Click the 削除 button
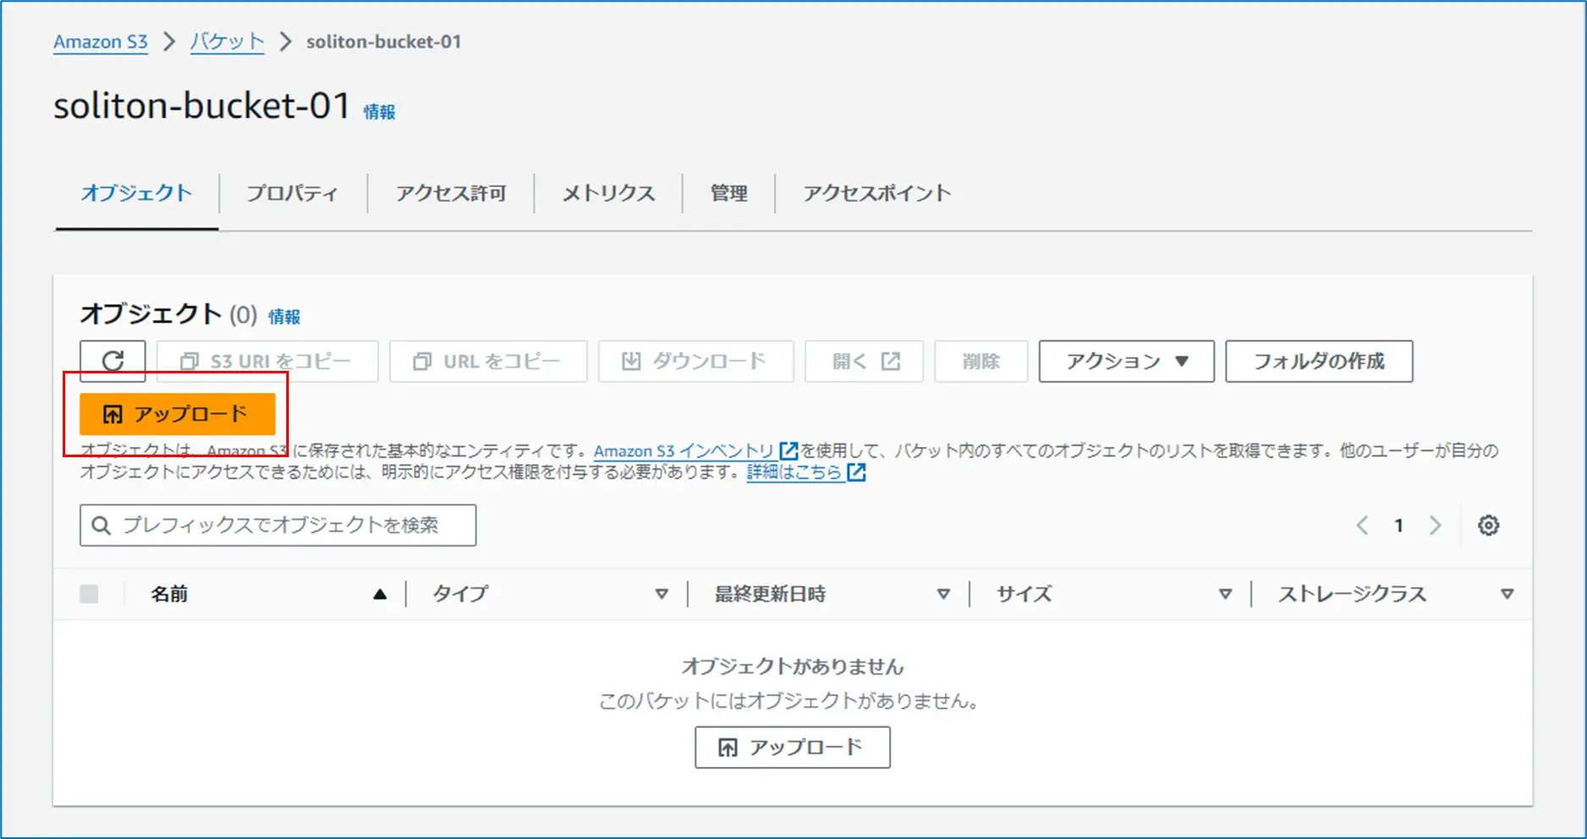This screenshot has height=839, width=1587. (981, 362)
